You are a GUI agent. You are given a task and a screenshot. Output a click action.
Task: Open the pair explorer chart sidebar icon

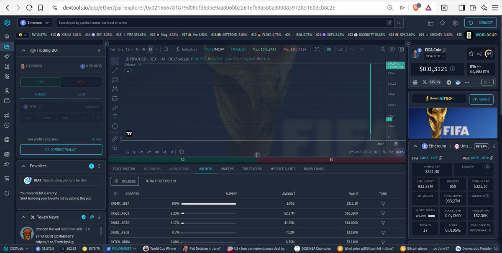point(7,46)
